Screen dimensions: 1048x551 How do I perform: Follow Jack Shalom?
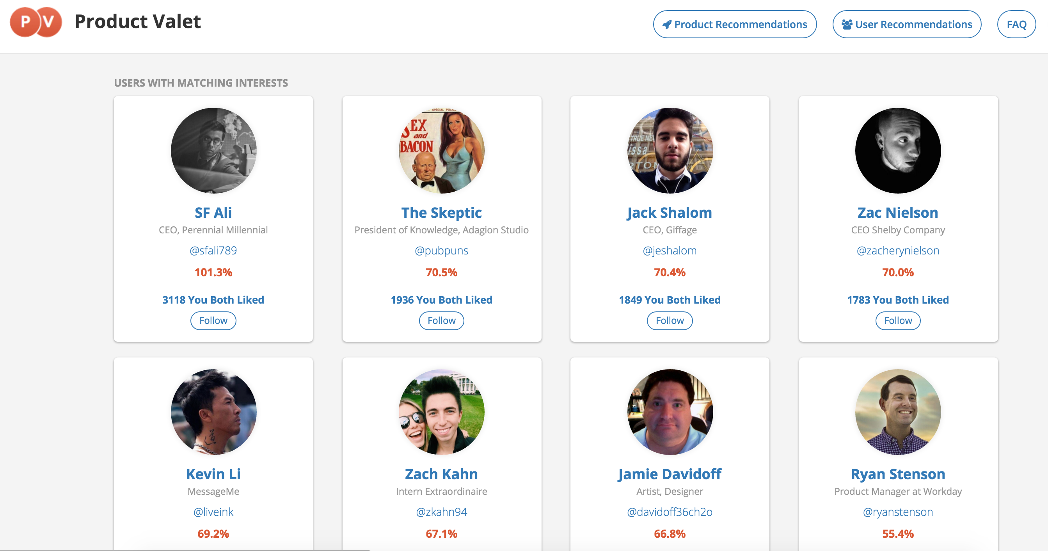click(x=670, y=321)
